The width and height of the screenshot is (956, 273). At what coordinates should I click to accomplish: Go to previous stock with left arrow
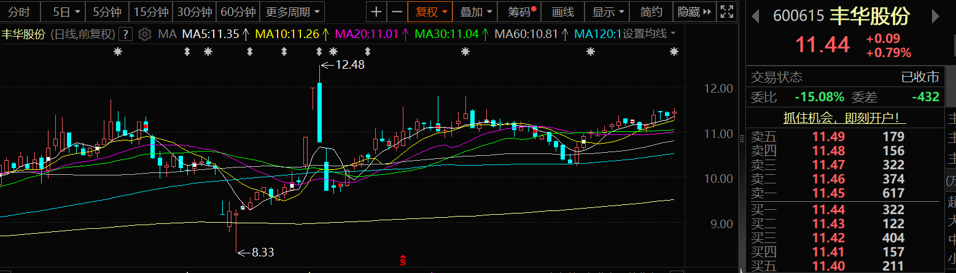(x=756, y=17)
